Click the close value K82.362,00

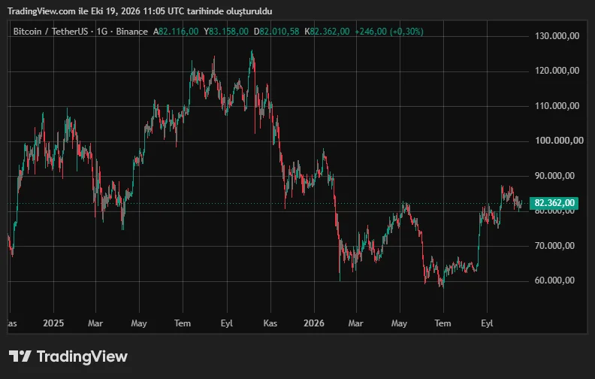point(327,32)
